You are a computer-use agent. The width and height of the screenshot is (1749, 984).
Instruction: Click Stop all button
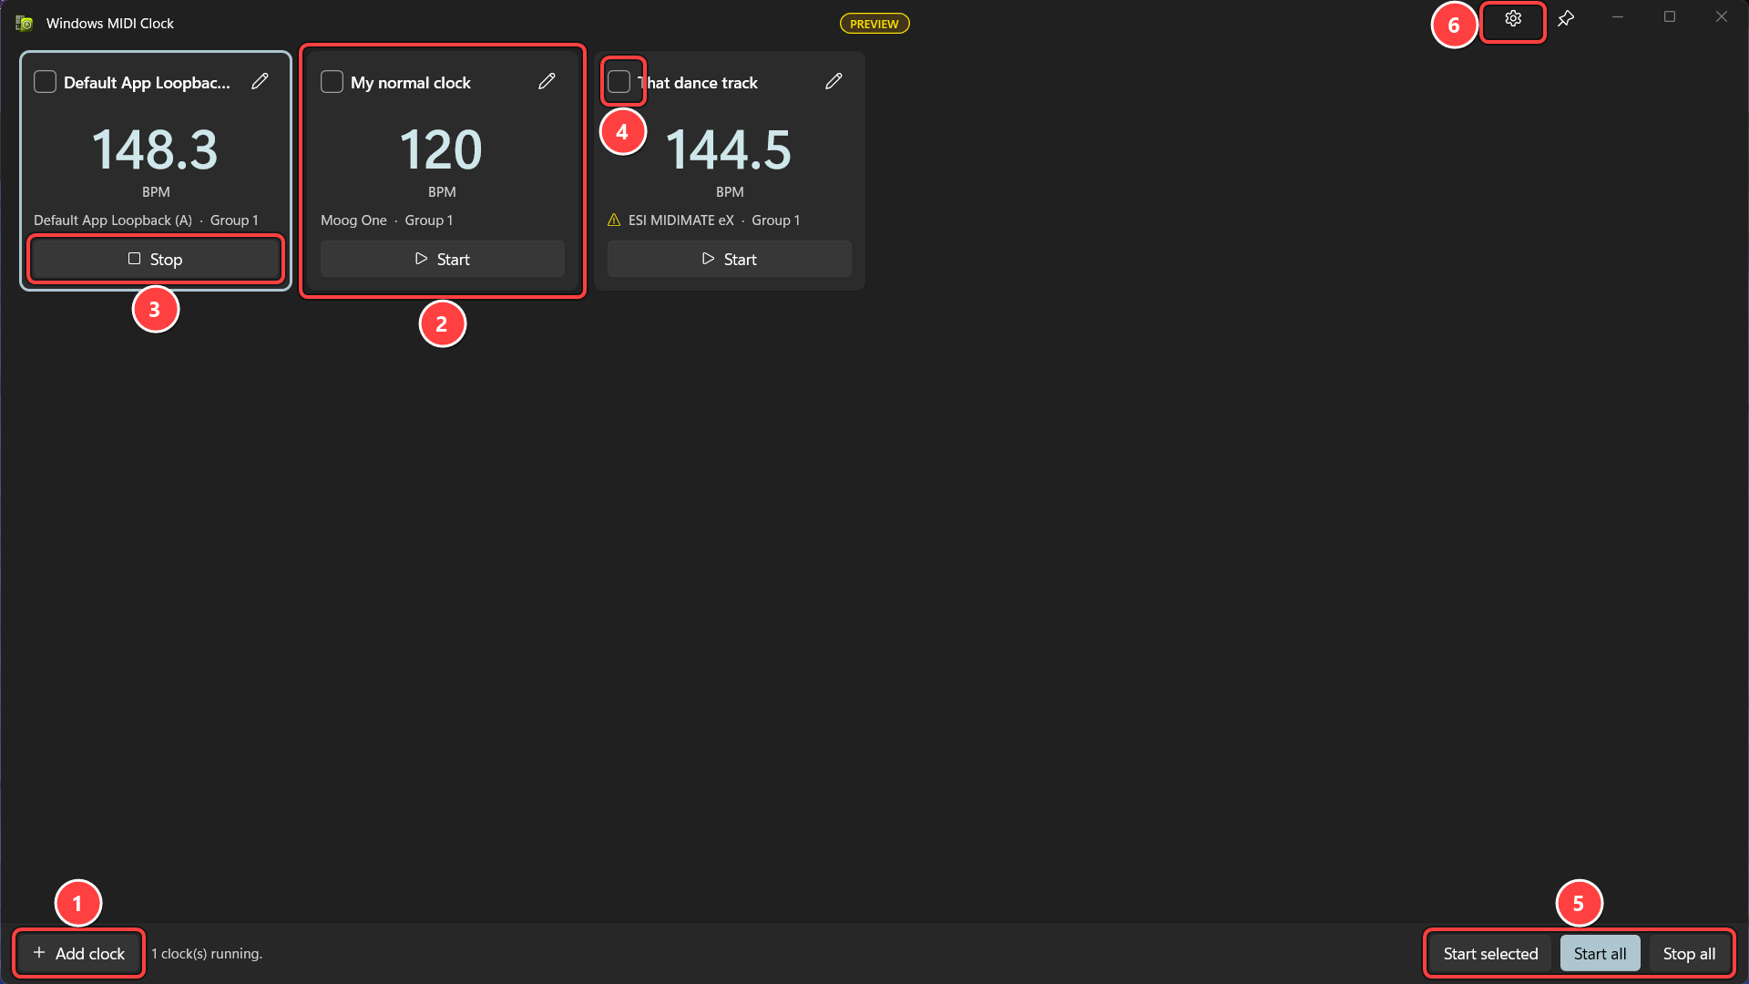(1689, 953)
